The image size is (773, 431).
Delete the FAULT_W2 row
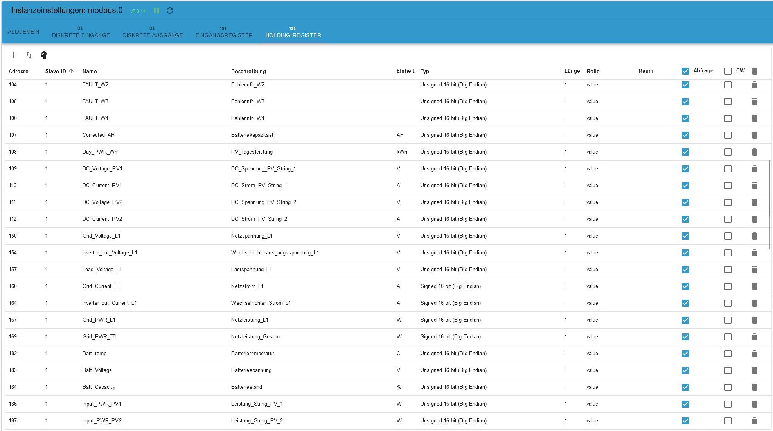(x=755, y=85)
